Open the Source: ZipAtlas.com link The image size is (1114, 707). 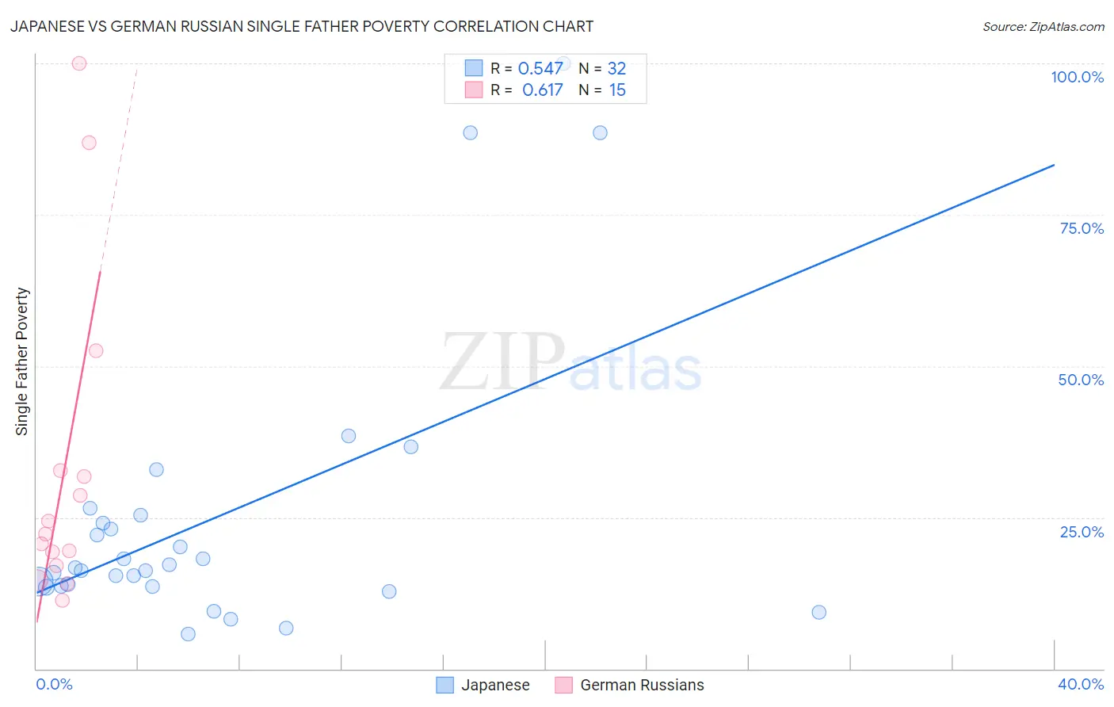pyautogui.click(x=1043, y=26)
